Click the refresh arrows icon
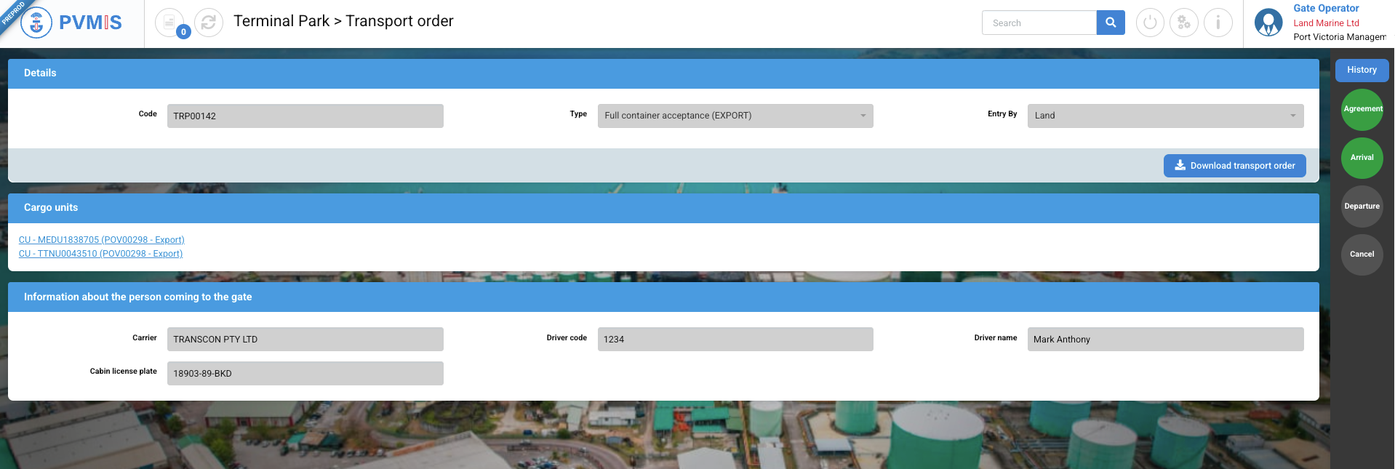The width and height of the screenshot is (1395, 469). [209, 23]
